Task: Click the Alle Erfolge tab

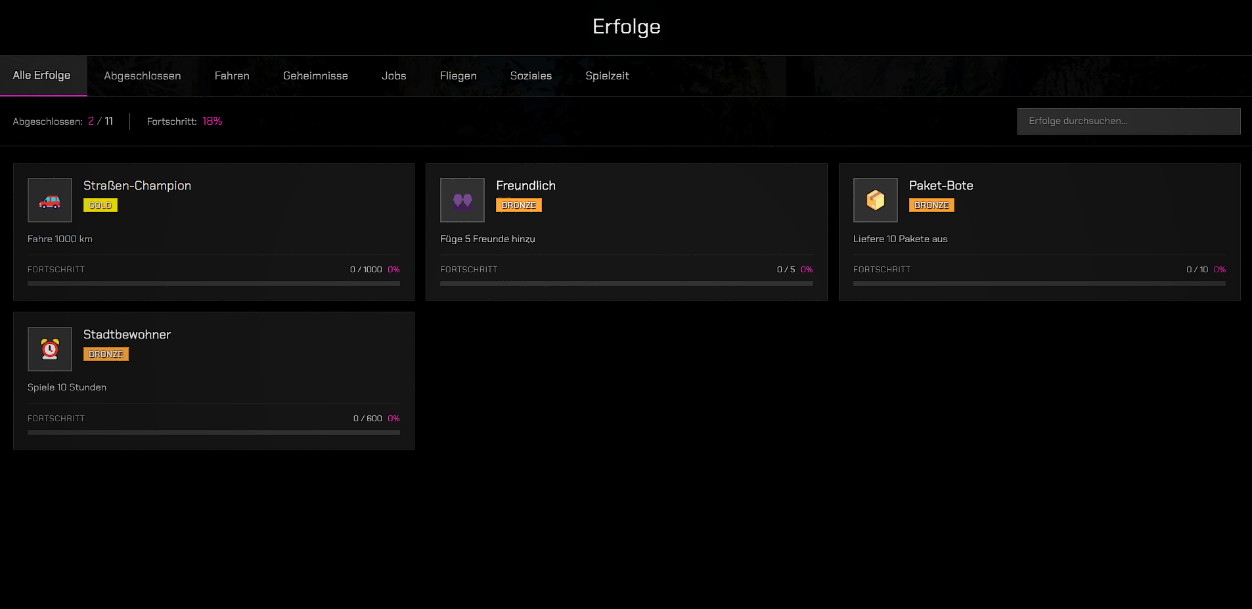Action: pos(42,75)
